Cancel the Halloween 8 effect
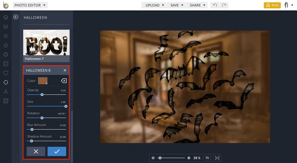The width and height of the screenshot is (297, 163). [36, 152]
